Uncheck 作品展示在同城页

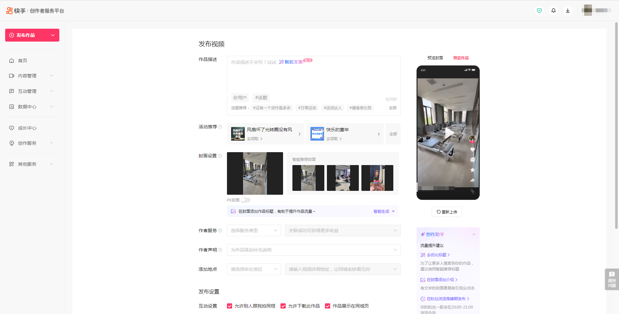pyautogui.click(x=328, y=306)
